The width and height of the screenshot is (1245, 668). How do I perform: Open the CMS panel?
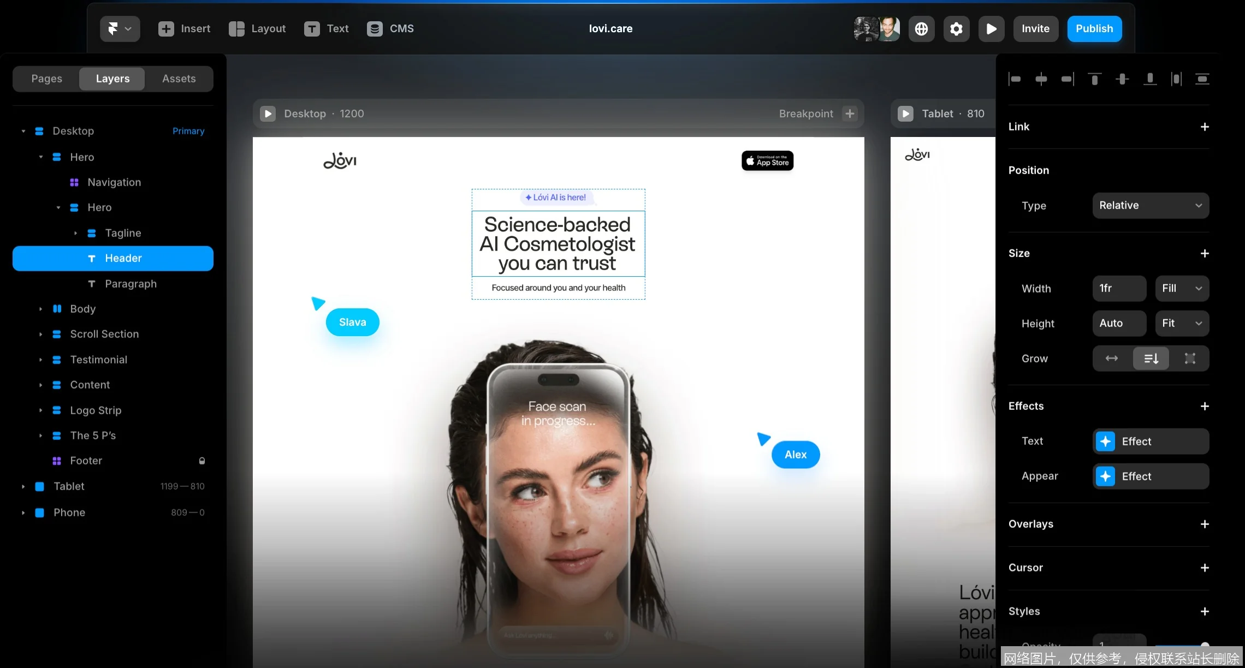click(x=390, y=28)
